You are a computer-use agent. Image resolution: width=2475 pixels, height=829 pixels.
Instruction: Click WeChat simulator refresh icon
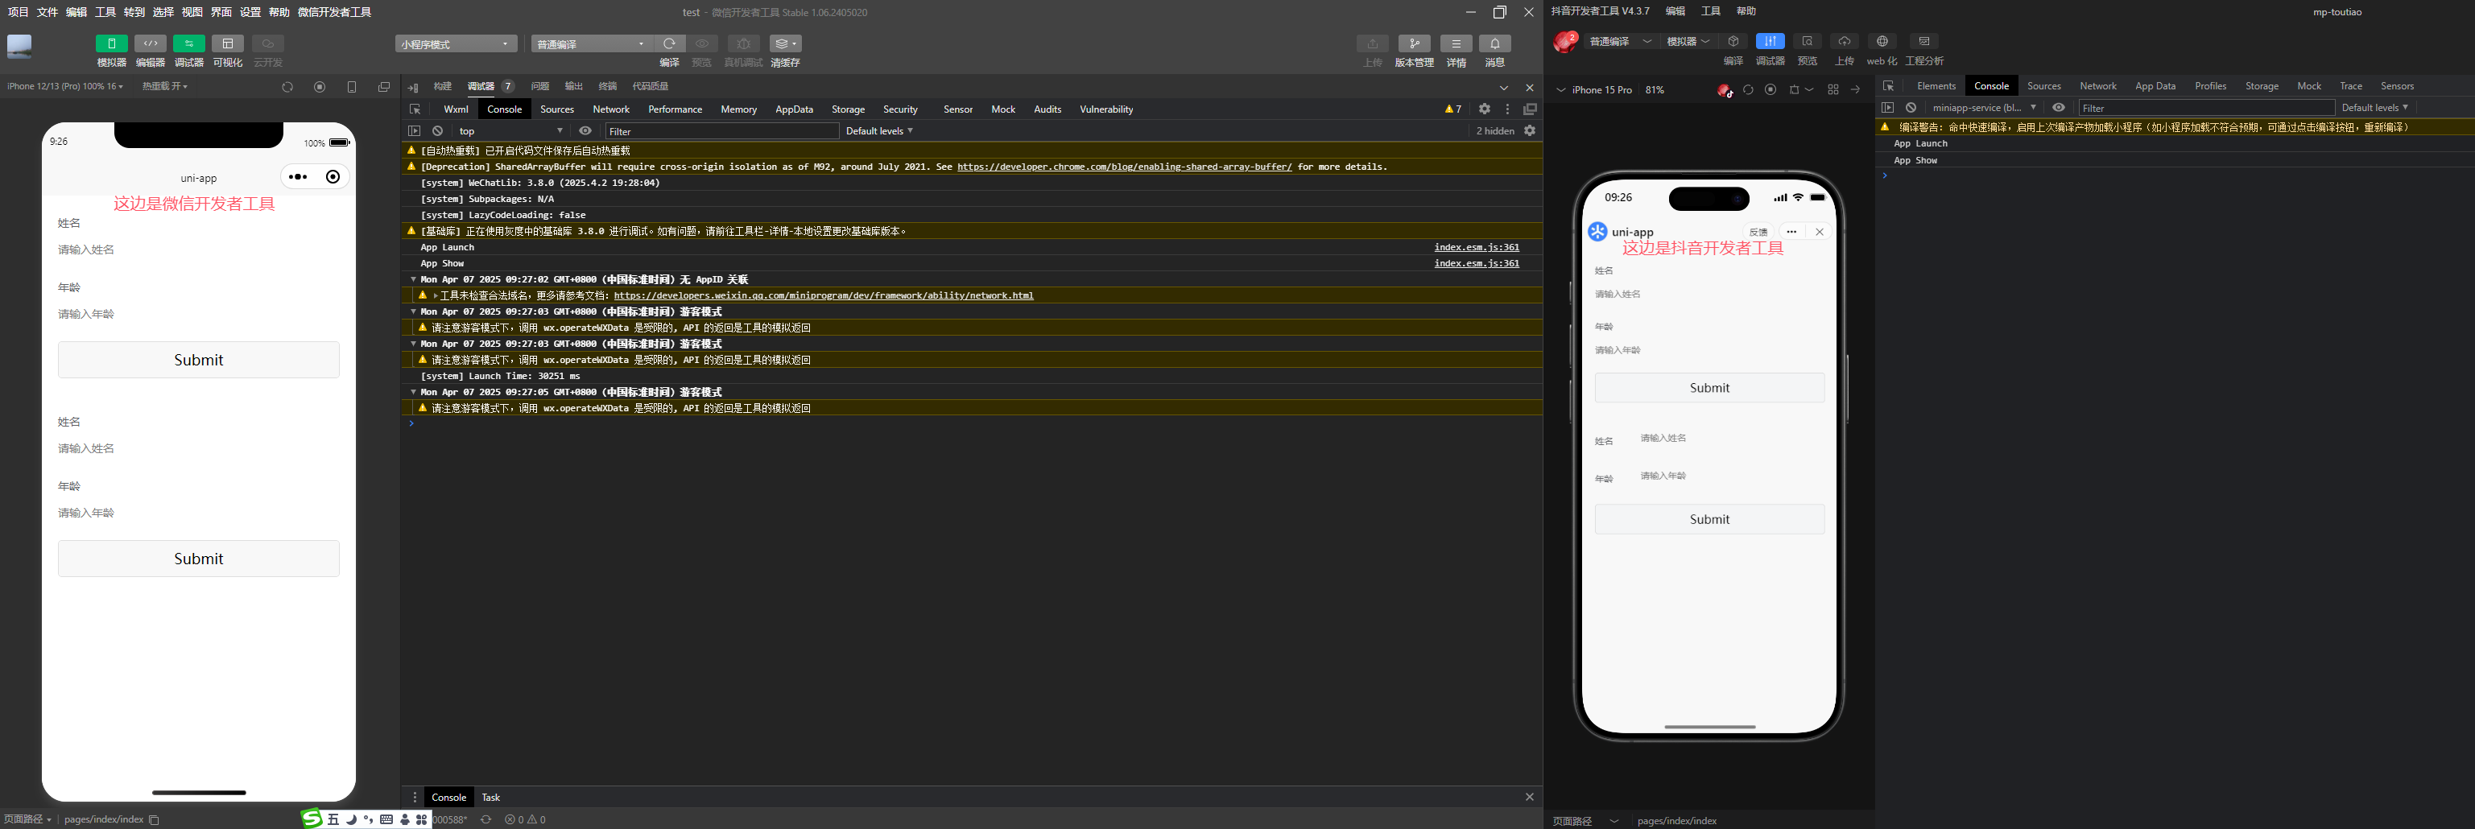click(x=287, y=88)
